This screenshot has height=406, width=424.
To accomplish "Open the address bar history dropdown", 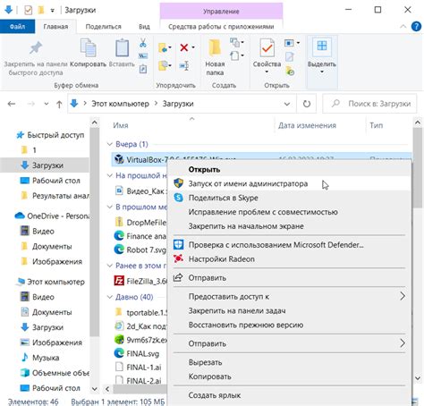I will 287,104.
